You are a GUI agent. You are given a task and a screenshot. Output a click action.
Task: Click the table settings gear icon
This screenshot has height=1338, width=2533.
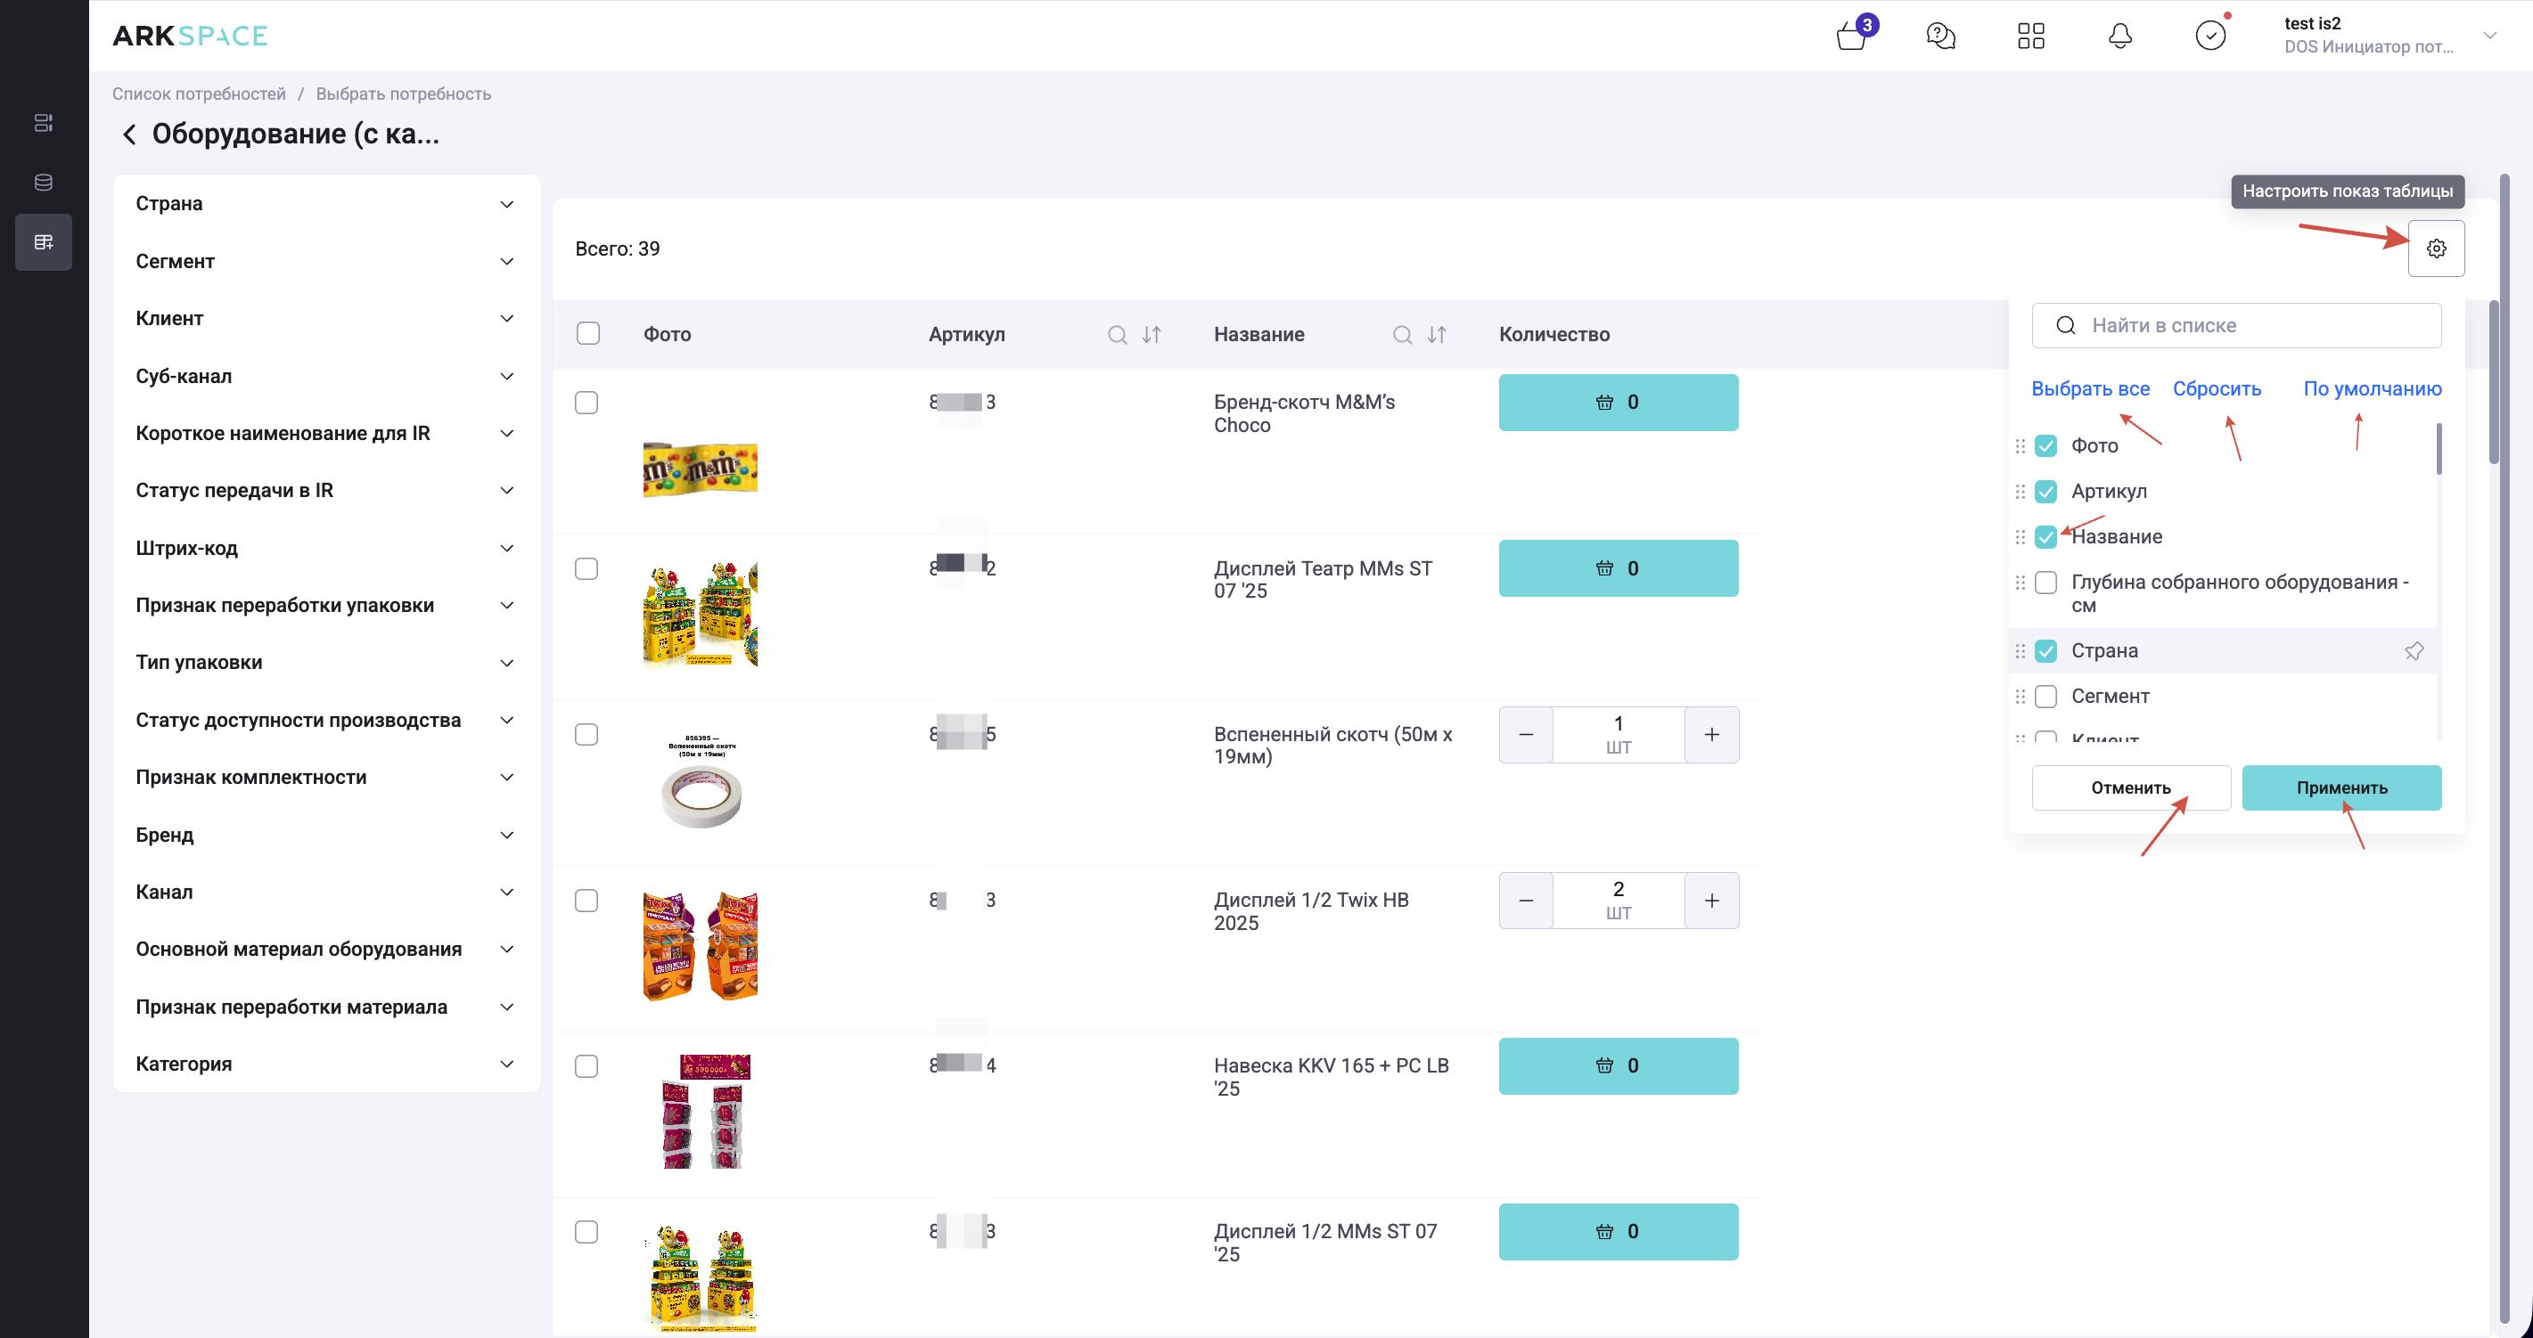coord(2436,249)
